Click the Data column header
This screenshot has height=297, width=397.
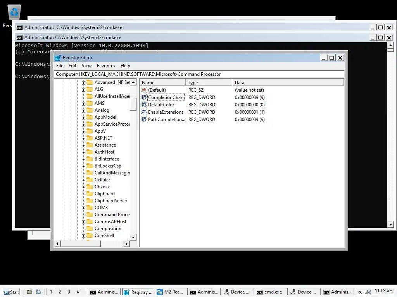[x=288, y=83]
